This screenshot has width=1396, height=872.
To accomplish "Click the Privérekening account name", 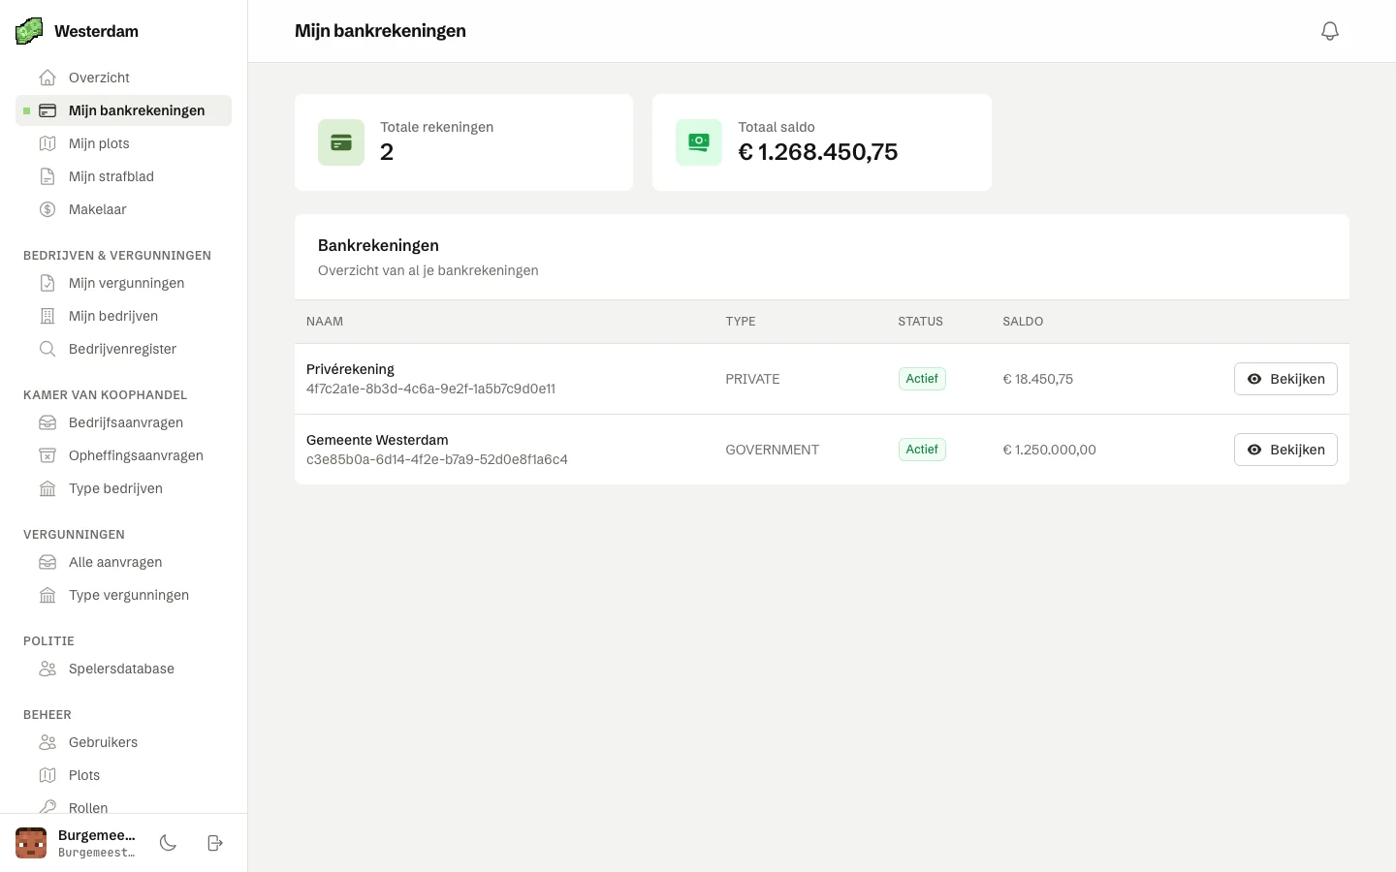I will [350, 369].
